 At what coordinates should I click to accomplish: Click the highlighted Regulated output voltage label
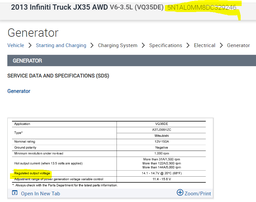point(32,173)
